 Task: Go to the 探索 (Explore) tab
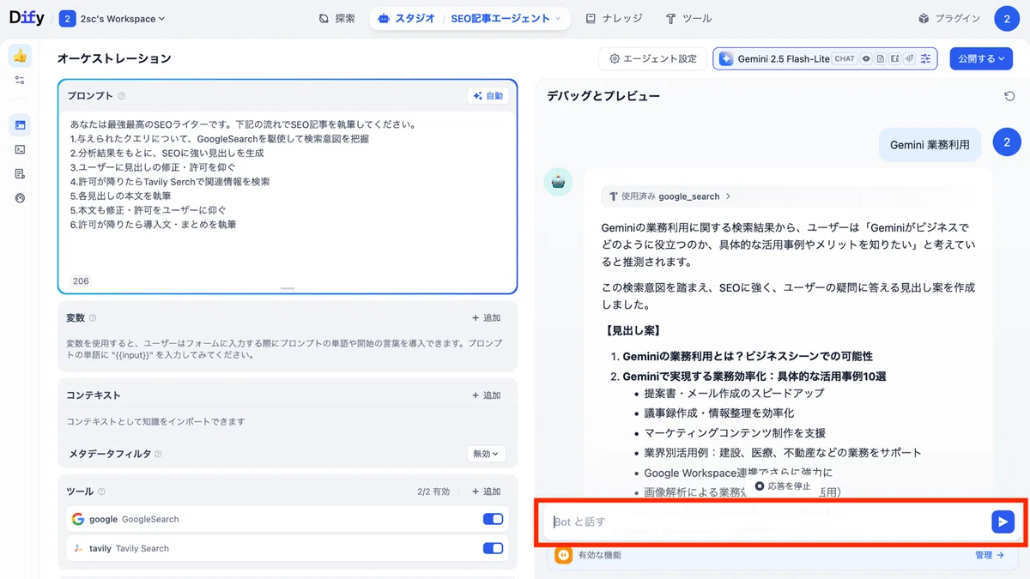(x=336, y=18)
